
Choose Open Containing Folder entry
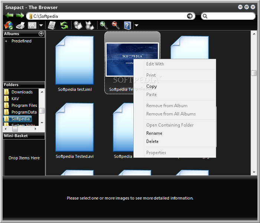pyautogui.click(x=175, y=125)
